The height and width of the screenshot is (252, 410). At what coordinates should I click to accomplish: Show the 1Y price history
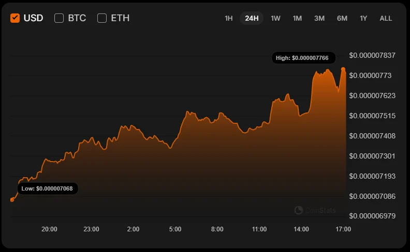point(363,18)
